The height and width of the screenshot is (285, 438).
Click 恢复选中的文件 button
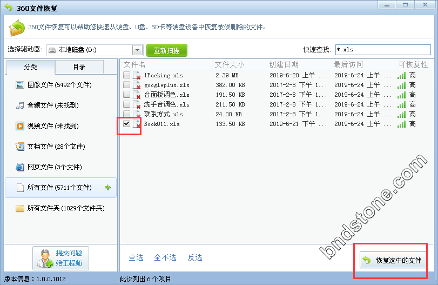point(393,260)
